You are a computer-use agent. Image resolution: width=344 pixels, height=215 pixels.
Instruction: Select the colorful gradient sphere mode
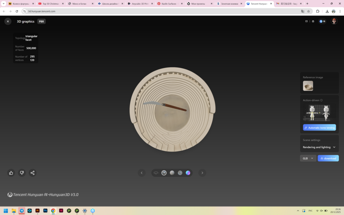tap(188, 173)
